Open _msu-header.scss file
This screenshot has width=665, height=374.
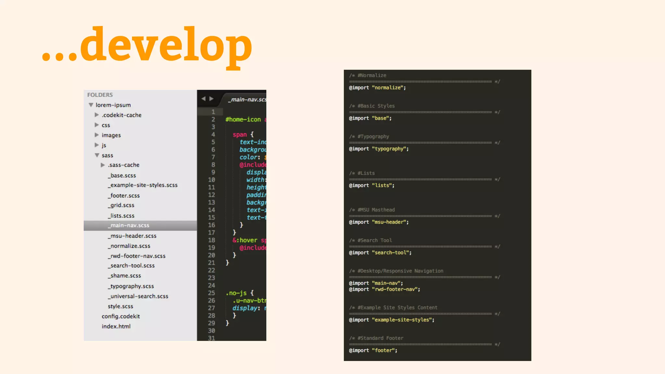click(x=132, y=236)
